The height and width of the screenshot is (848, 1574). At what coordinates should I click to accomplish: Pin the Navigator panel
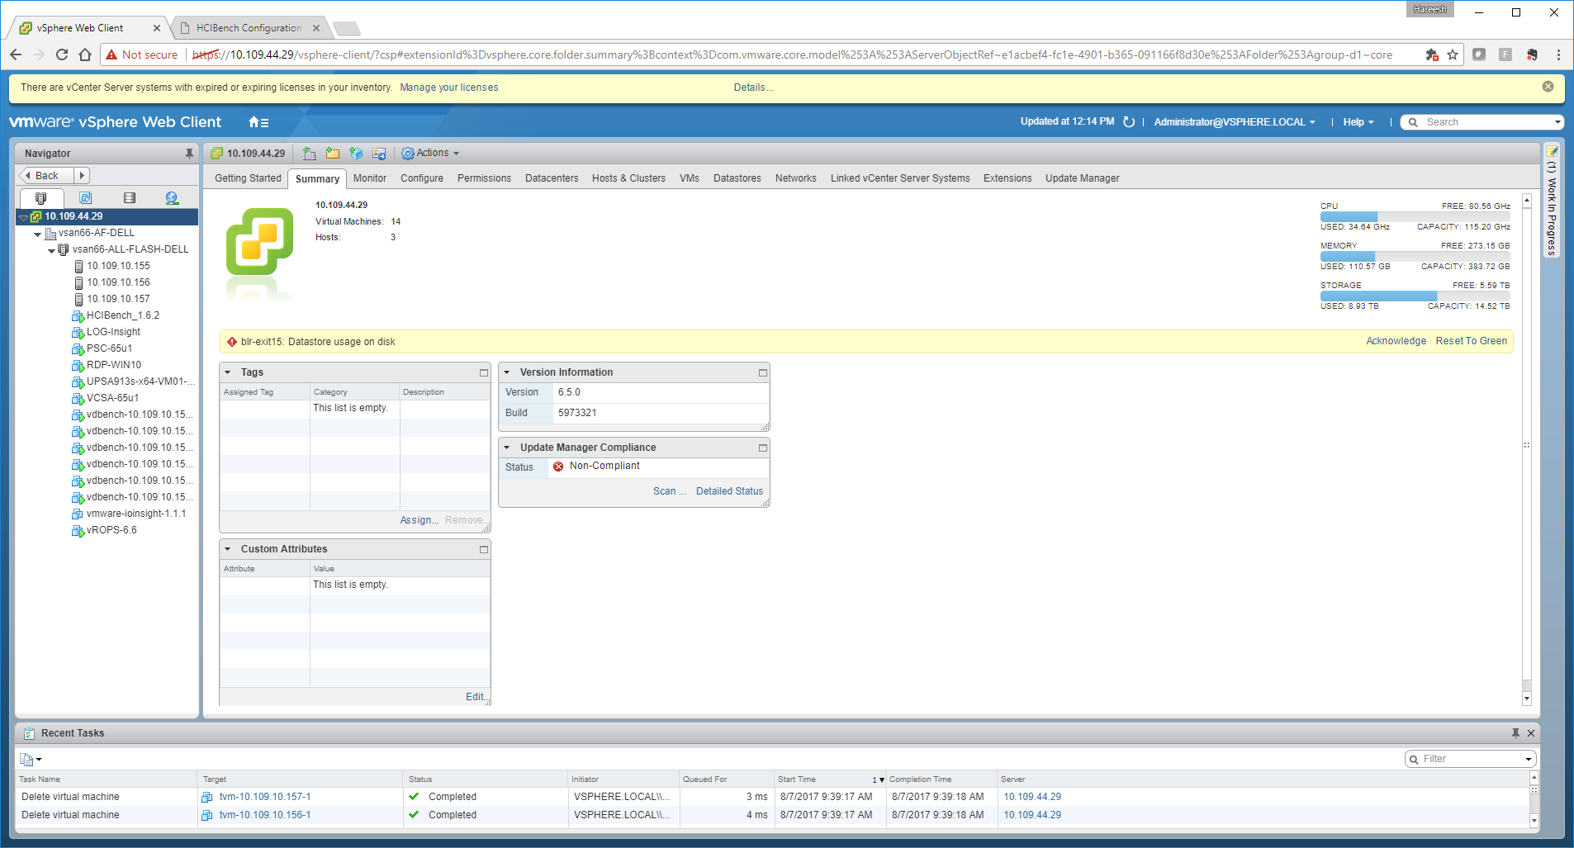[x=189, y=154]
